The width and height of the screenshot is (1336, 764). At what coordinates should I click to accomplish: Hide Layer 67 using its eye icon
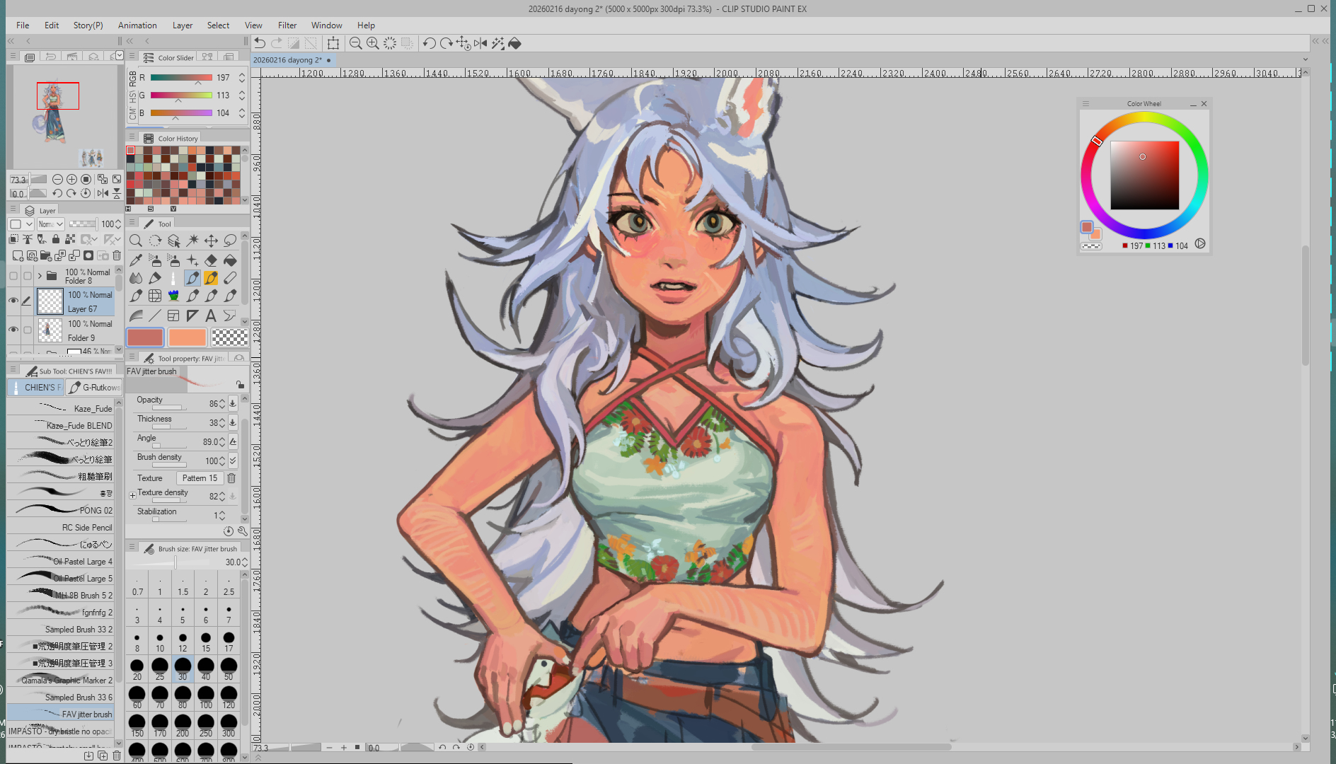point(13,301)
